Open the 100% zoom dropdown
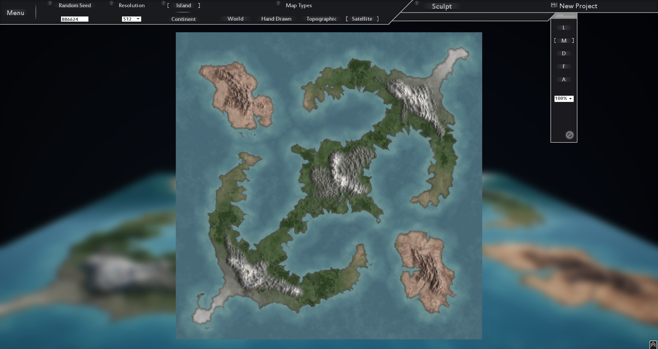The image size is (658, 349). 563,98
